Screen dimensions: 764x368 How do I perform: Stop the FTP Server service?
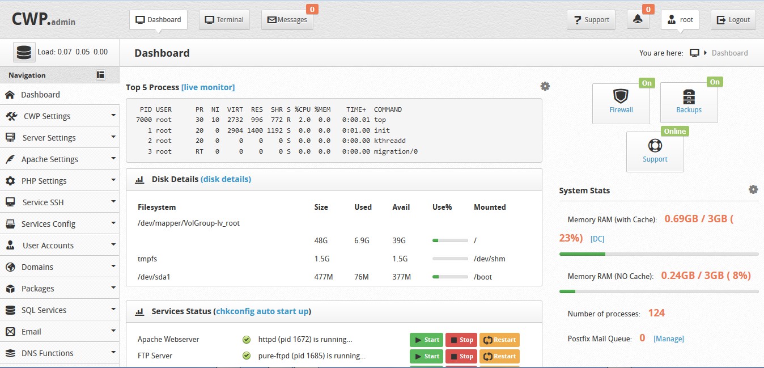tap(461, 356)
